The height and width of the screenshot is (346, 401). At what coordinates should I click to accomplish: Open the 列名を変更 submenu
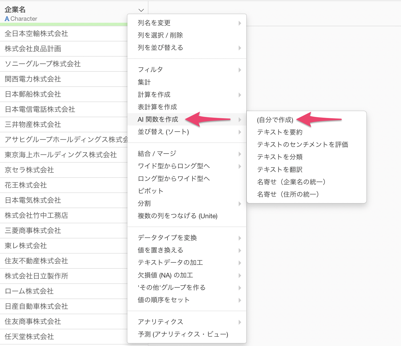[154, 23]
